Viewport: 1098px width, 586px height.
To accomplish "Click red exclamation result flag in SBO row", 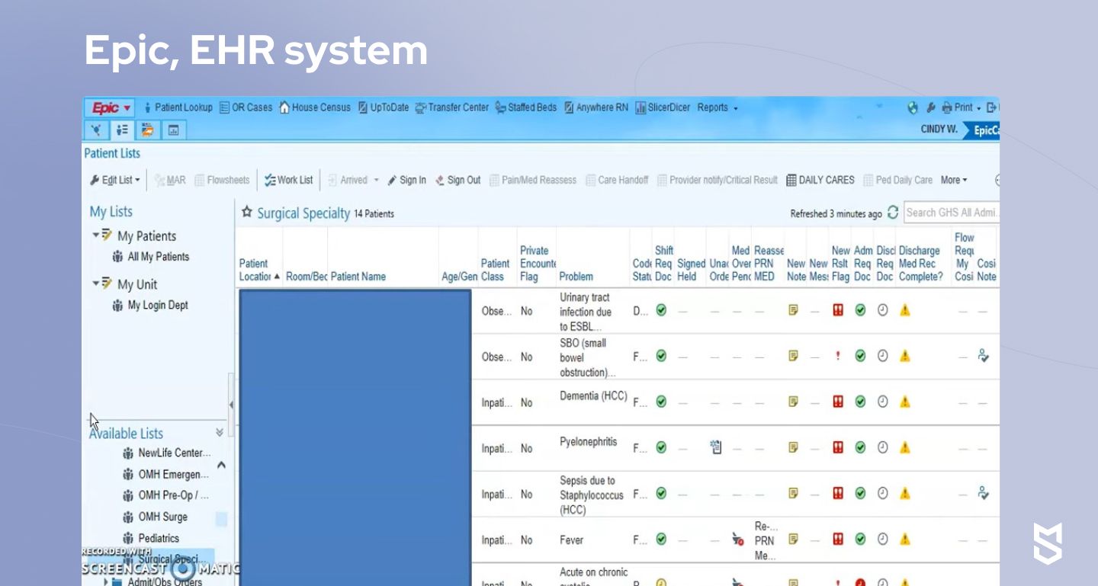I will coord(838,356).
